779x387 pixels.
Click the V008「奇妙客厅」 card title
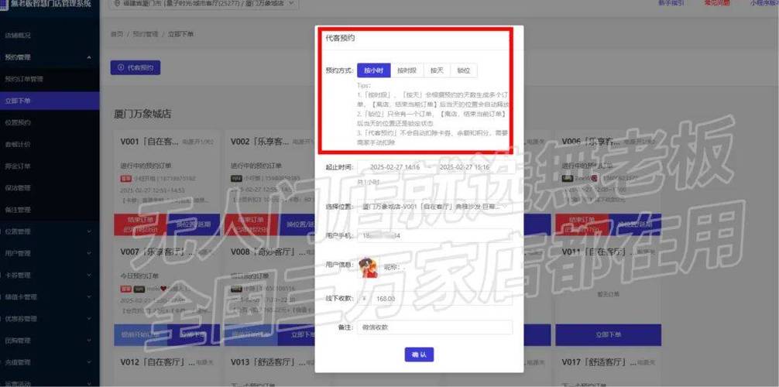point(268,252)
